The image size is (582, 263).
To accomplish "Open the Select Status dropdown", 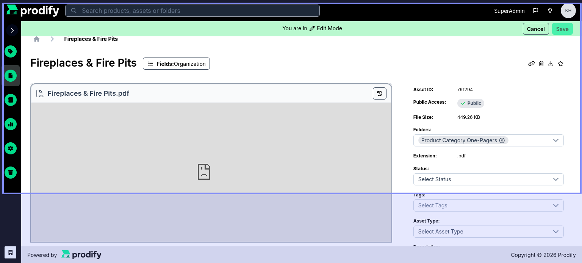I will point(488,179).
